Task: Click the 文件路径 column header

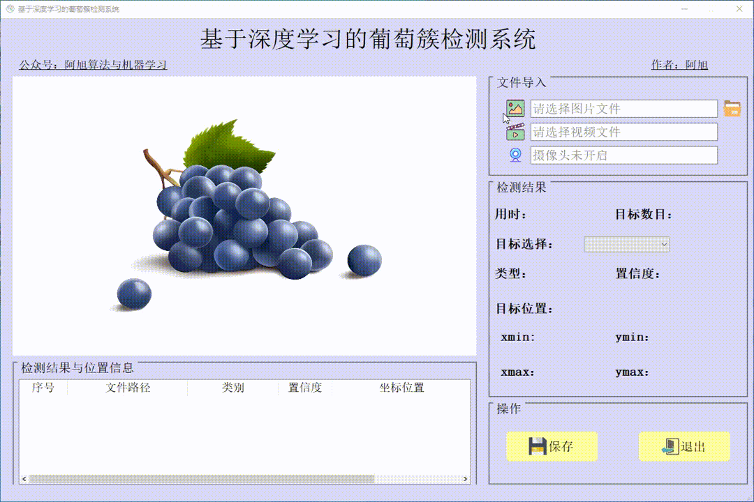Action: point(128,388)
